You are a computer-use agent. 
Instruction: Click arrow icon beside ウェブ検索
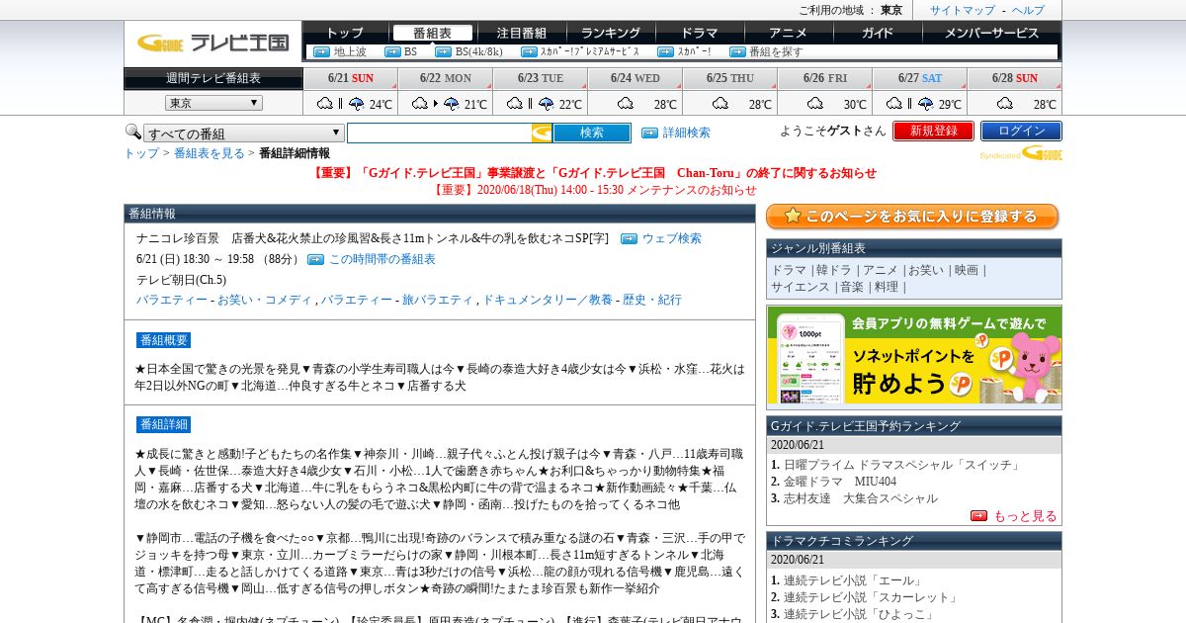629,238
